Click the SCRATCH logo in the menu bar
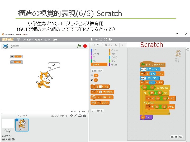Screen dimensions: 190x142 pyautogui.click(x=7, y=39)
